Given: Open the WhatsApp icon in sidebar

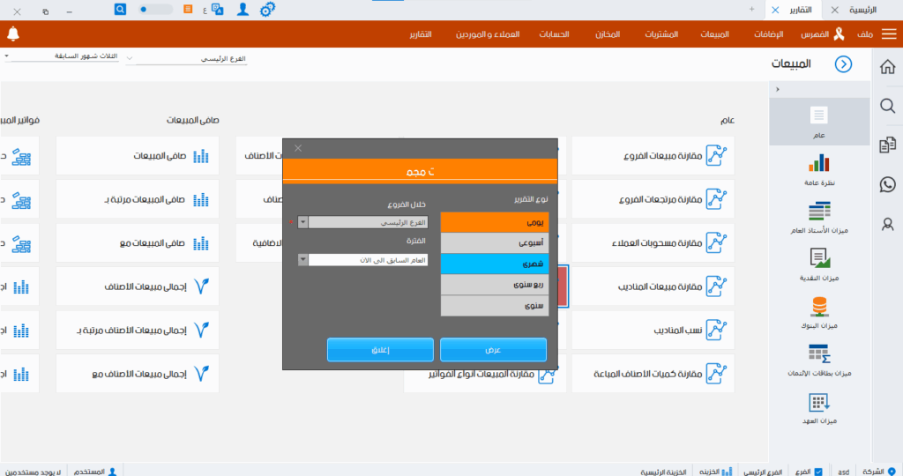Looking at the screenshot, I should (x=887, y=184).
